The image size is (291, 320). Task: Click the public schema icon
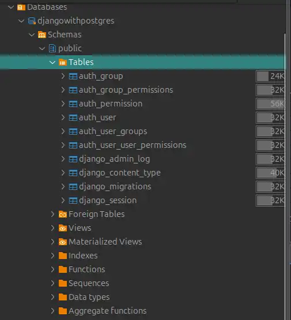(52, 48)
